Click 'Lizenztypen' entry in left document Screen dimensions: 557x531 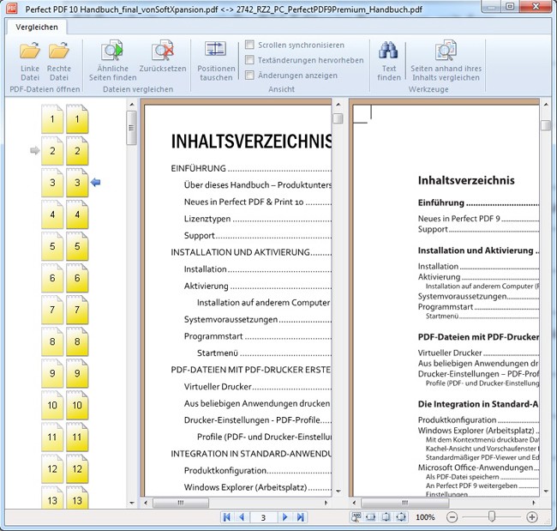(207, 219)
